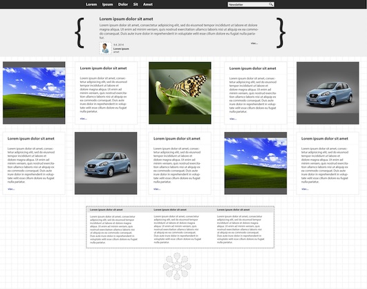Click the left curly brace graphic
This screenshot has width=367, height=289.
click(x=79, y=32)
